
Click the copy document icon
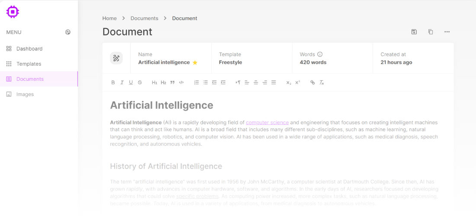coord(431,32)
